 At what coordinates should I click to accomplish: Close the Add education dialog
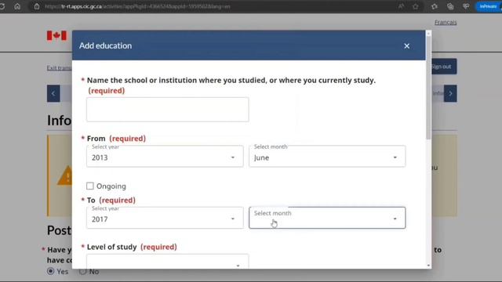(x=406, y=46)
